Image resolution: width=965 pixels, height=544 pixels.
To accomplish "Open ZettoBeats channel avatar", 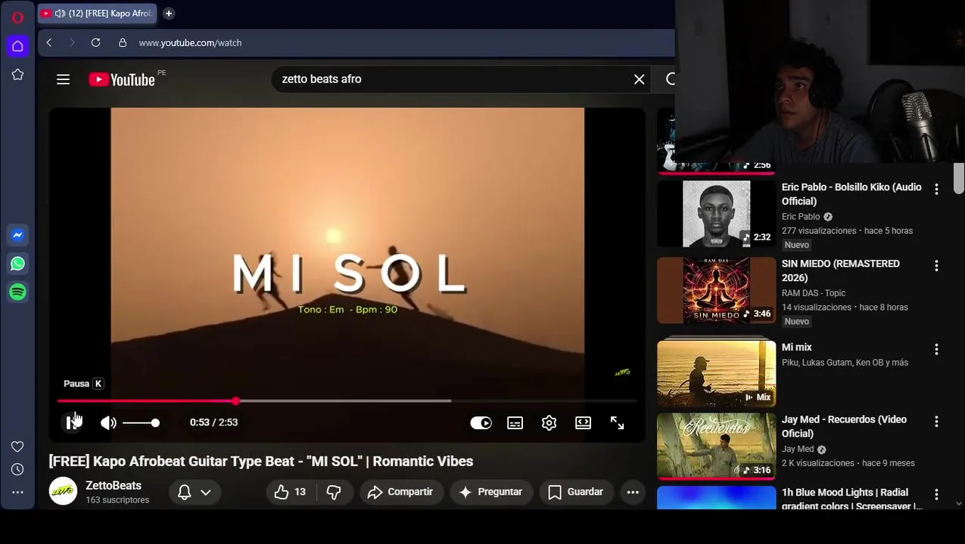I will tap(64, 492).
